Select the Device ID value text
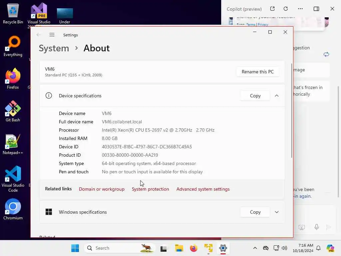341x256 pixels. pos(147,147)
